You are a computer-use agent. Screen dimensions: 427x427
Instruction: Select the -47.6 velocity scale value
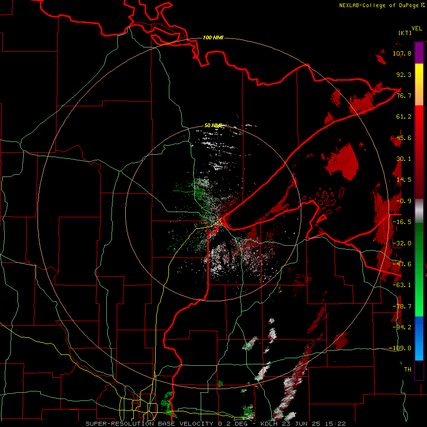point(402,264)
